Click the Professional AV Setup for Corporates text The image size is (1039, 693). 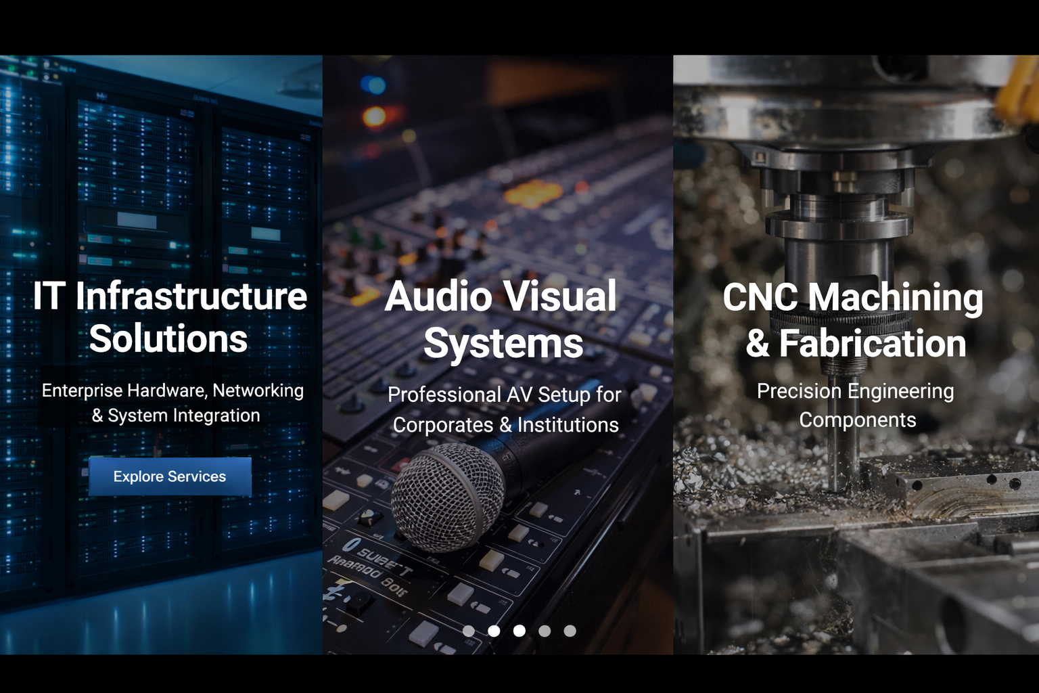tap(505, 409)
